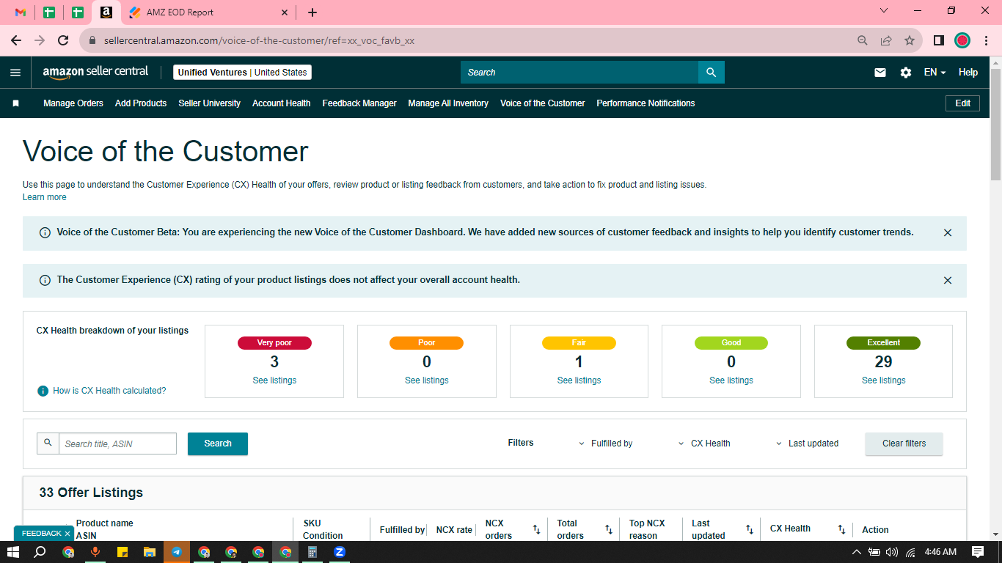The height and width of the screenshot is (563, 1002).
Task: Expand the Last updated filter dropdown
Action: (807, 444)
